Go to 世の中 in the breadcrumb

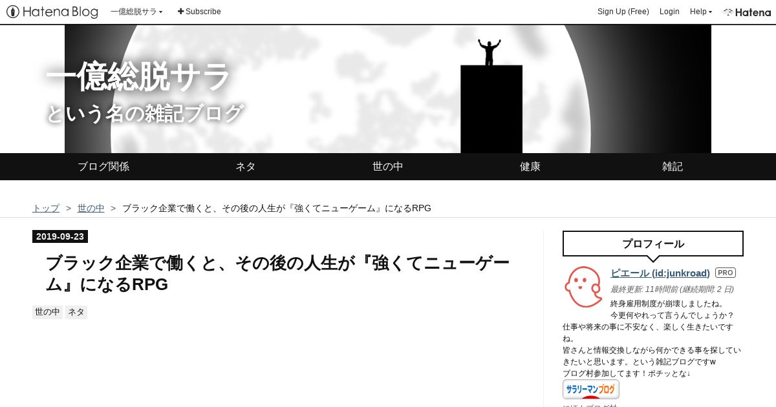[91, 208]
